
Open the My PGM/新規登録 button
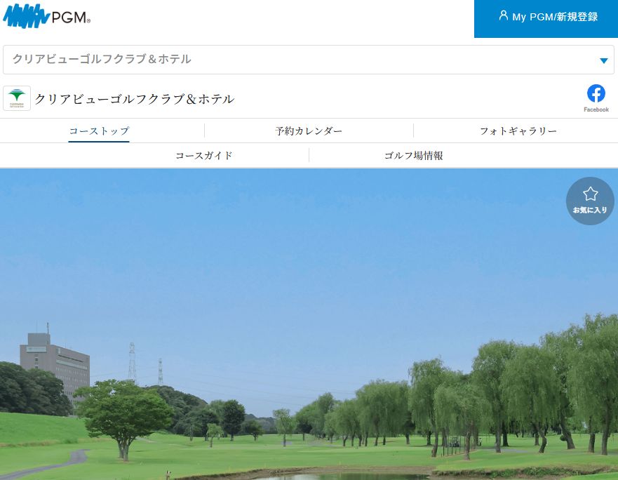click(546, 18)
